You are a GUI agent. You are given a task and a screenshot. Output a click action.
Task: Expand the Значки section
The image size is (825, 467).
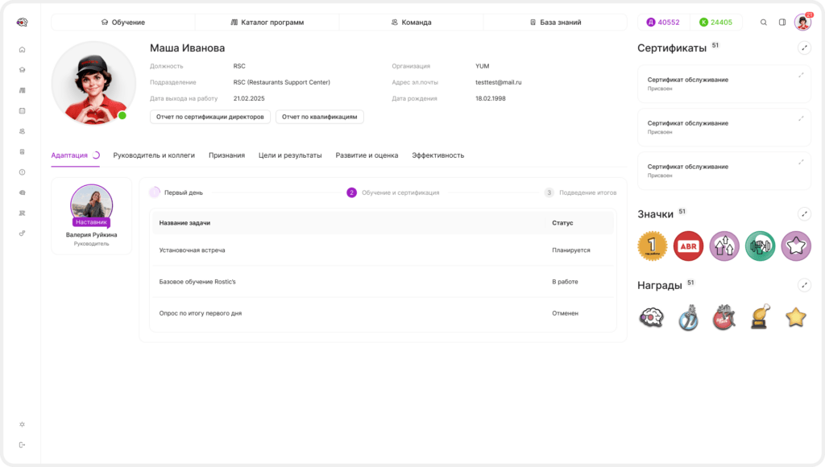pyautogui.click(x=804, y=214)
